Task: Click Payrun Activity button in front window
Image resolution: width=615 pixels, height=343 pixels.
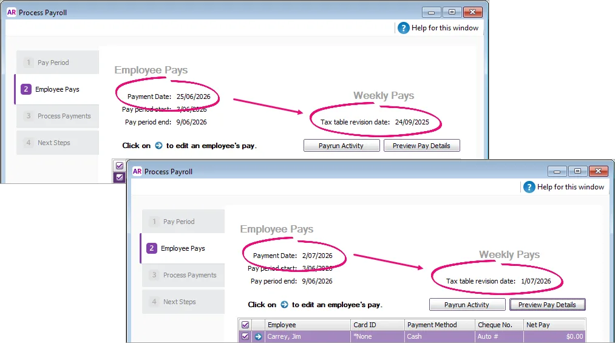Action: tap(467, 305)
